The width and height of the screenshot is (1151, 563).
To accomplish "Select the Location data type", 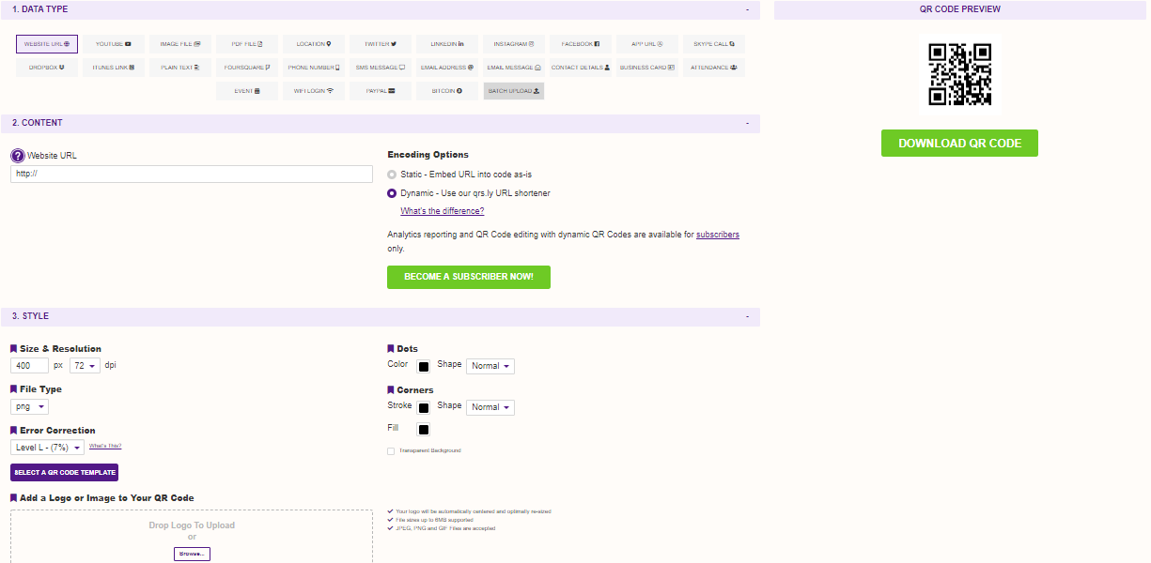I will point(314,44).
